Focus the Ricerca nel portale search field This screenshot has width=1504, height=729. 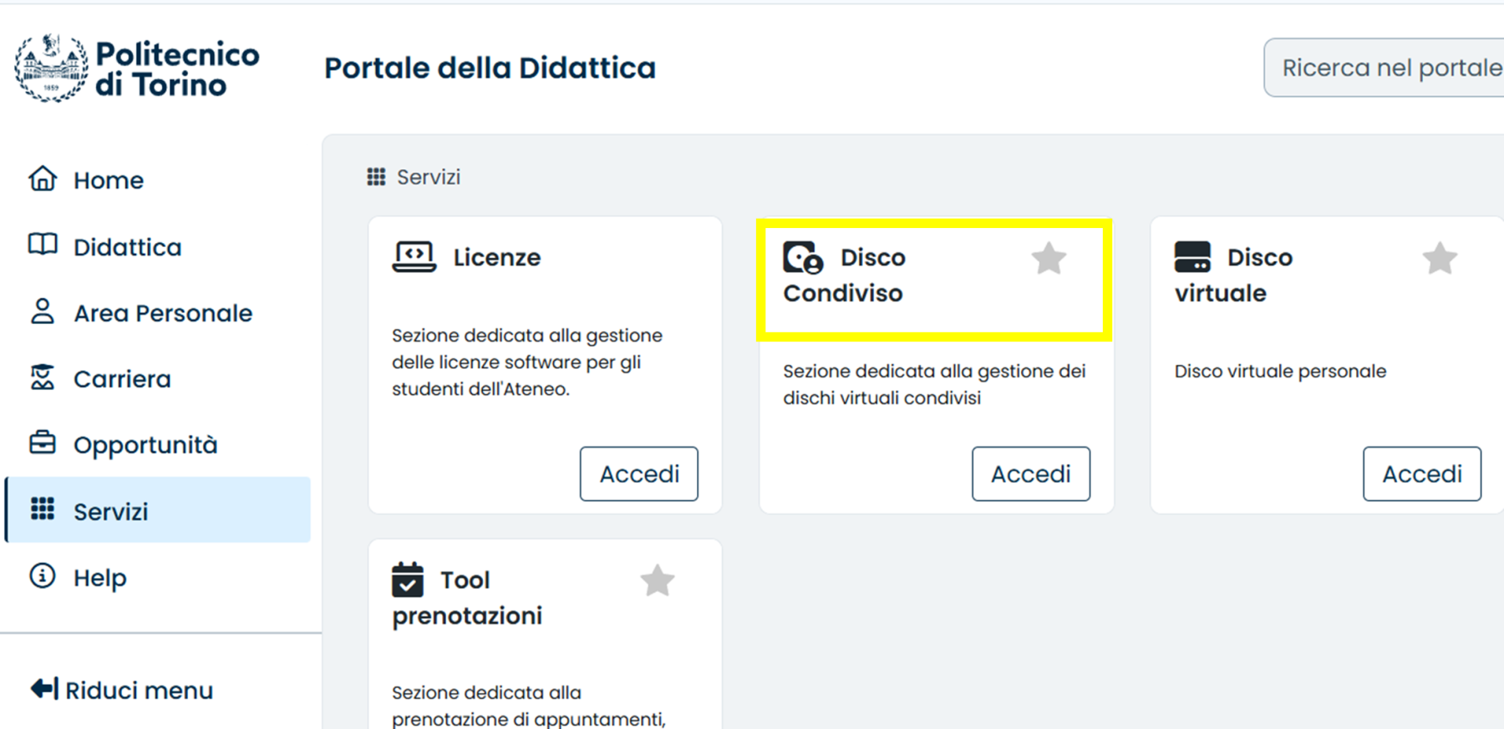(x=1387, y=68)
